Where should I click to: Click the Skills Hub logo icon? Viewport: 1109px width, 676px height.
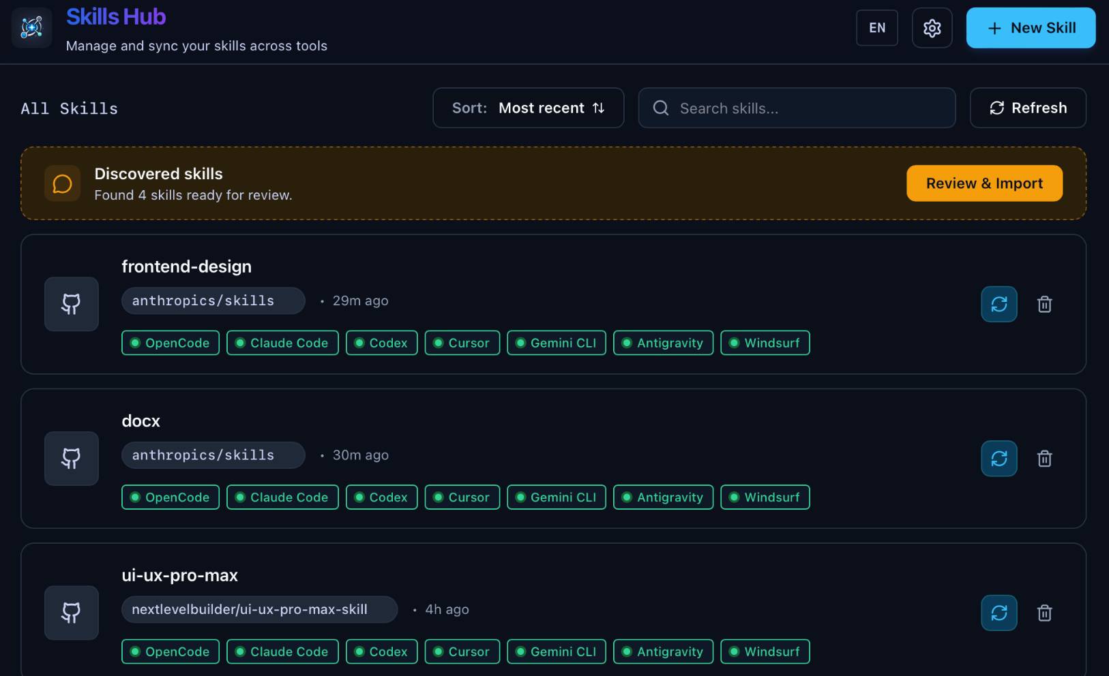(x=31, y=28)
